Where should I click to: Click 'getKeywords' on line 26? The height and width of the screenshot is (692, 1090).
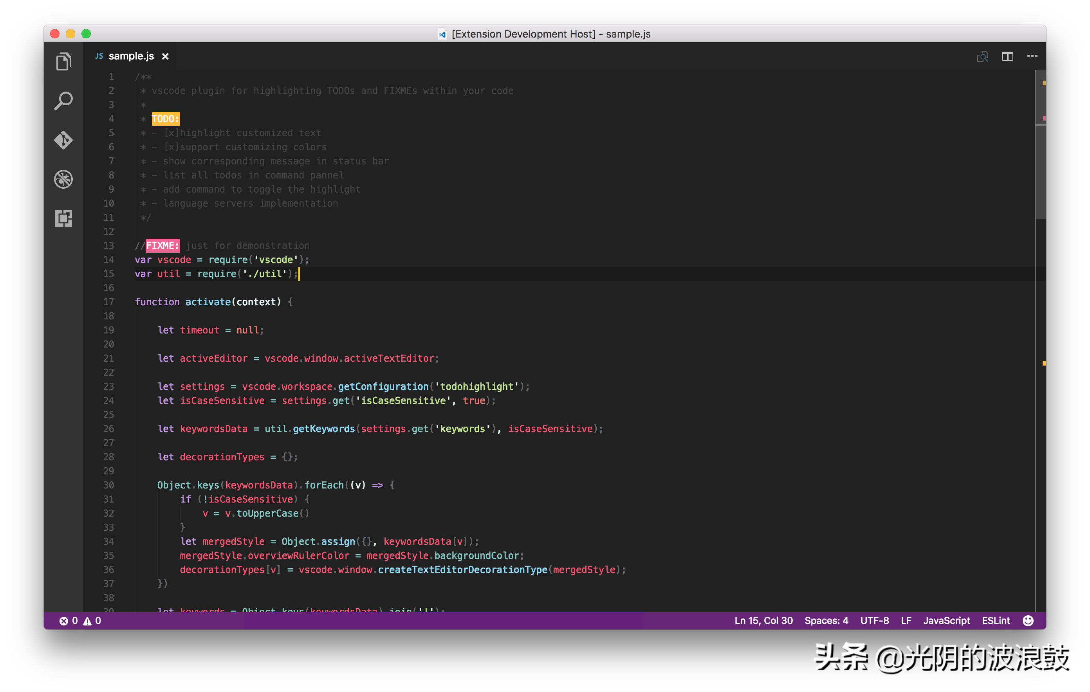pos(324,429)
